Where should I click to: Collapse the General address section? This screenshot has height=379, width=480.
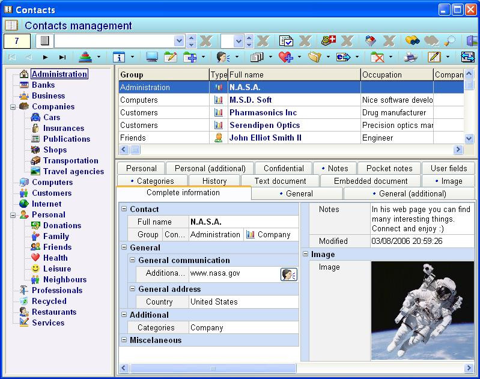coord(133,289)
